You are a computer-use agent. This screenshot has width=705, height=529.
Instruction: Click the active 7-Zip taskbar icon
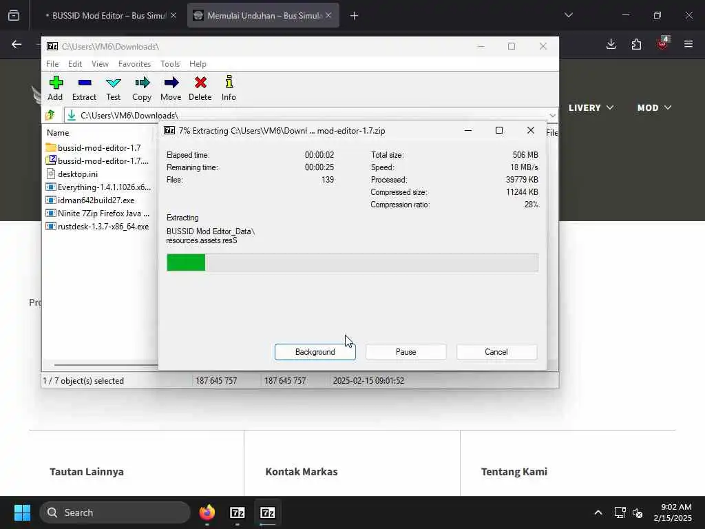pos(268,512)
